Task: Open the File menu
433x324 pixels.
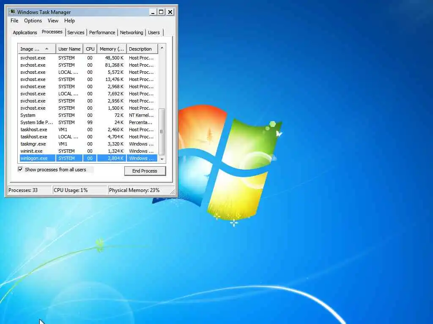Action: (x=14, y=21)
